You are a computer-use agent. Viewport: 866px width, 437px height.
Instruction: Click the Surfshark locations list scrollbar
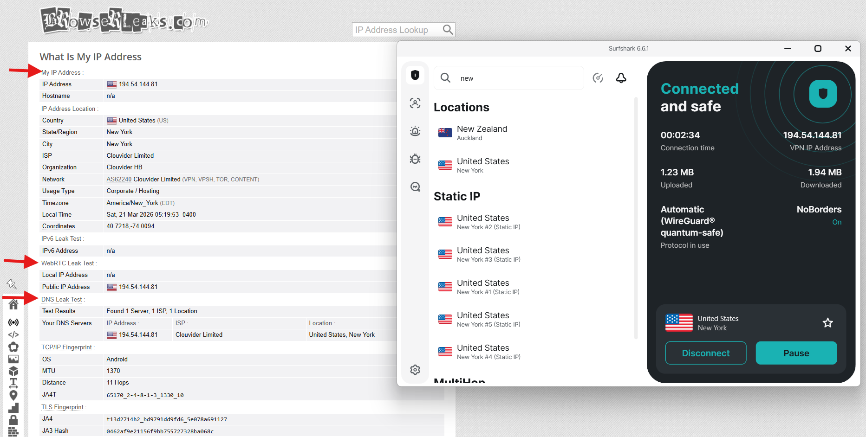coord(636,218)
